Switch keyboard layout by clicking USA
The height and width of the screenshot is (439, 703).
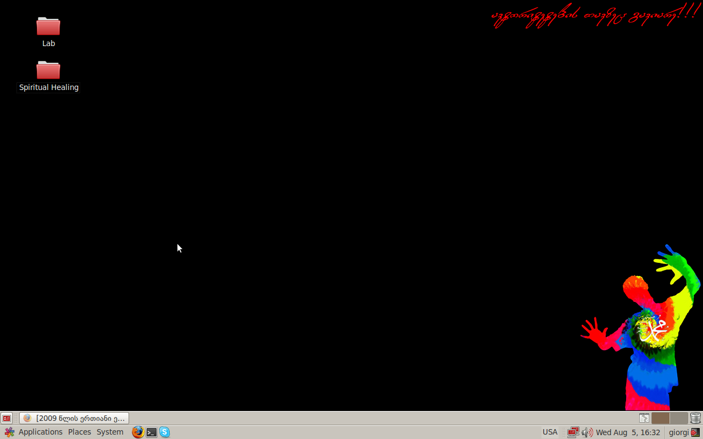549,432
